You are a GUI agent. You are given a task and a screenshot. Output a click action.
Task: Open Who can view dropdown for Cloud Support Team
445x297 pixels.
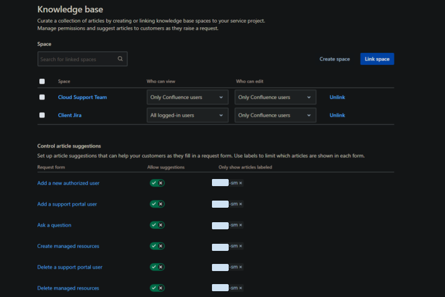[x=187, y=97]
